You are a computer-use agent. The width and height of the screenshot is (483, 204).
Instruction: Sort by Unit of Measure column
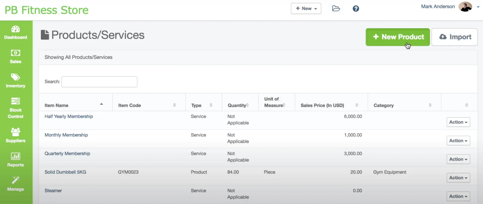tap(277, 102)
